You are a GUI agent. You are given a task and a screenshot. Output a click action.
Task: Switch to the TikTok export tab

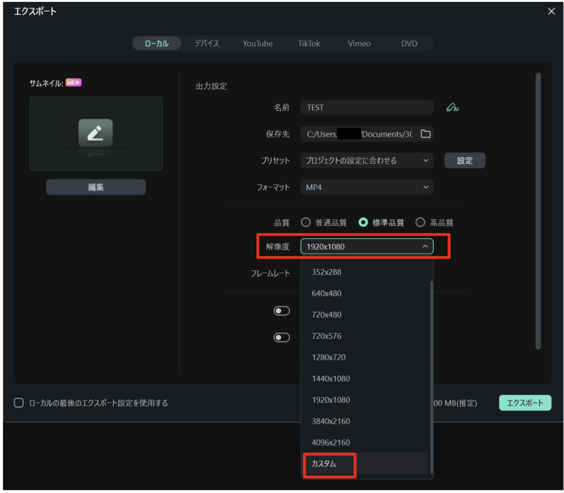pyautogui.click(x=309, y=43)
